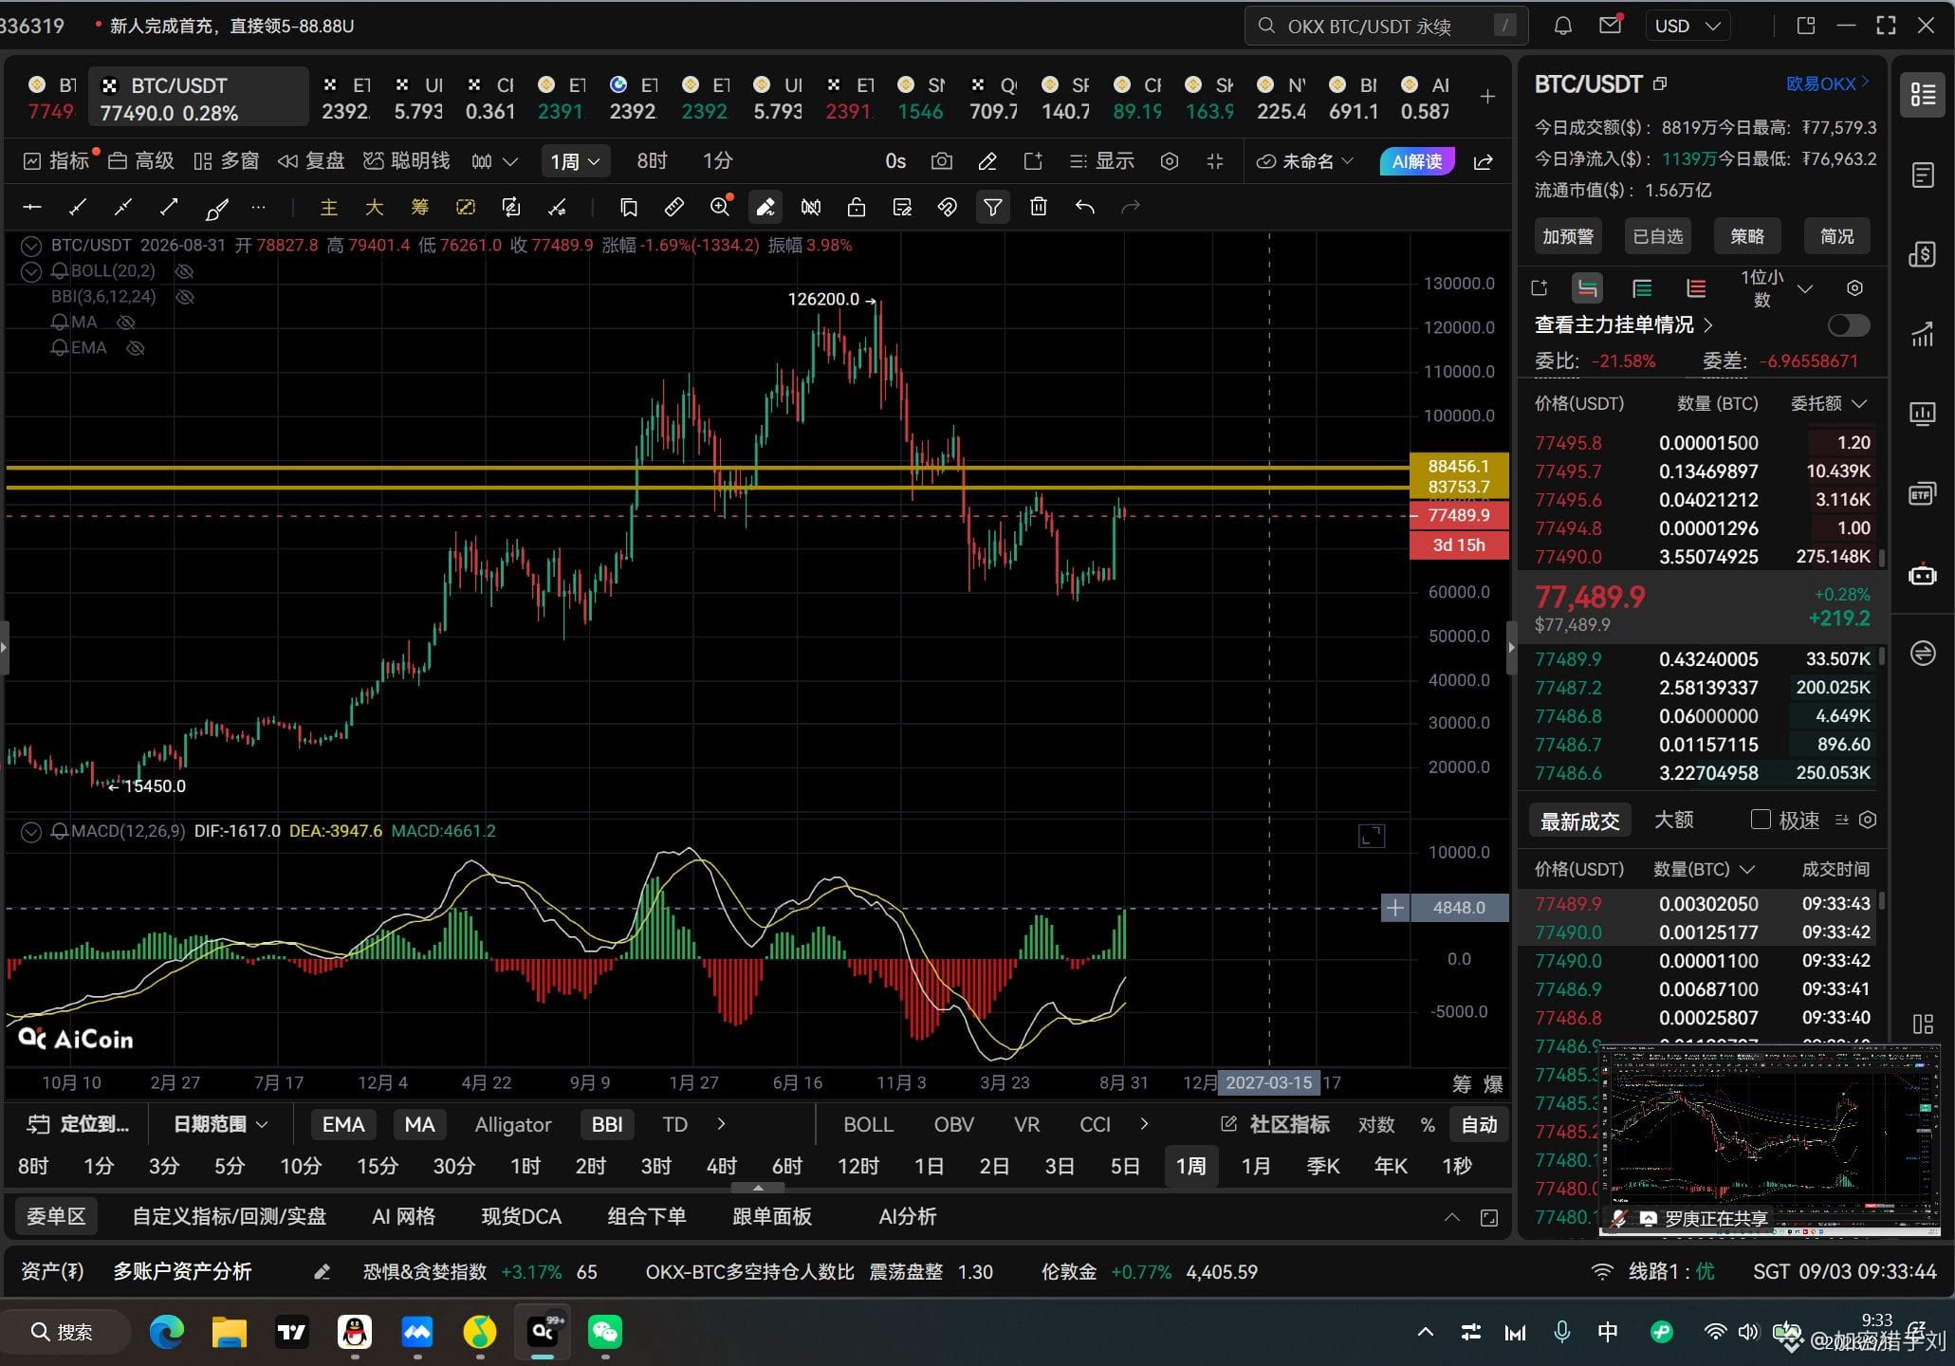Click the 88456.1 yellow price line label
The height and width of the screenshot is (1366, 1955).
click(1458, 466)
